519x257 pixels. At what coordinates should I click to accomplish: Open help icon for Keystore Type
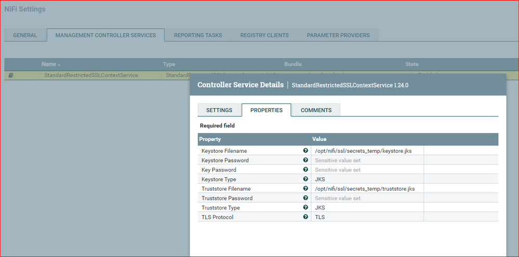[x=305, y=179]
